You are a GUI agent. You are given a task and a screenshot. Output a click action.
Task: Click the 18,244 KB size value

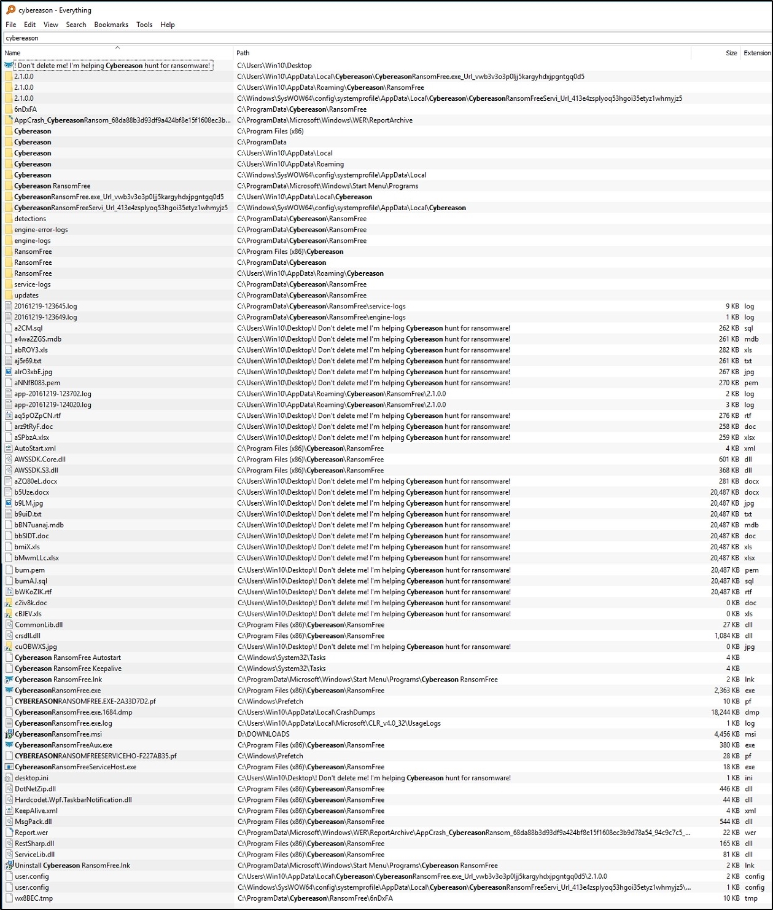coord(725,712)
